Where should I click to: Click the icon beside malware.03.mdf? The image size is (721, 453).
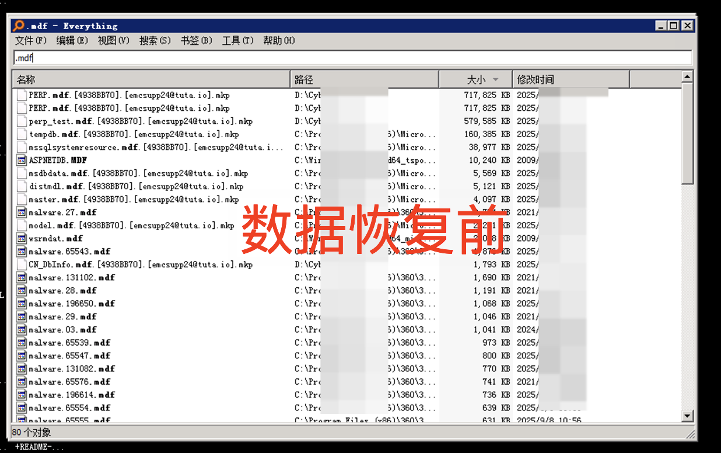22,330
